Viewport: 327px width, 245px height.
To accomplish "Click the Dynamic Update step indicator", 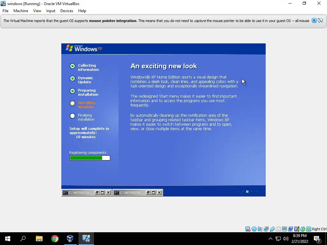I will 72,78.
